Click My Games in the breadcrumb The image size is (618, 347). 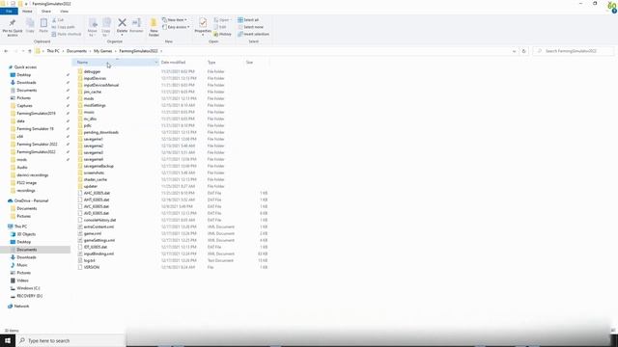pyautogui.click(x=103, y=51)
